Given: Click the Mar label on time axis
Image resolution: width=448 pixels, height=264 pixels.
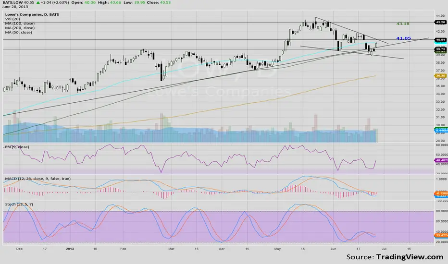Looking at the screenshot, I should click(x=171, y=249).
